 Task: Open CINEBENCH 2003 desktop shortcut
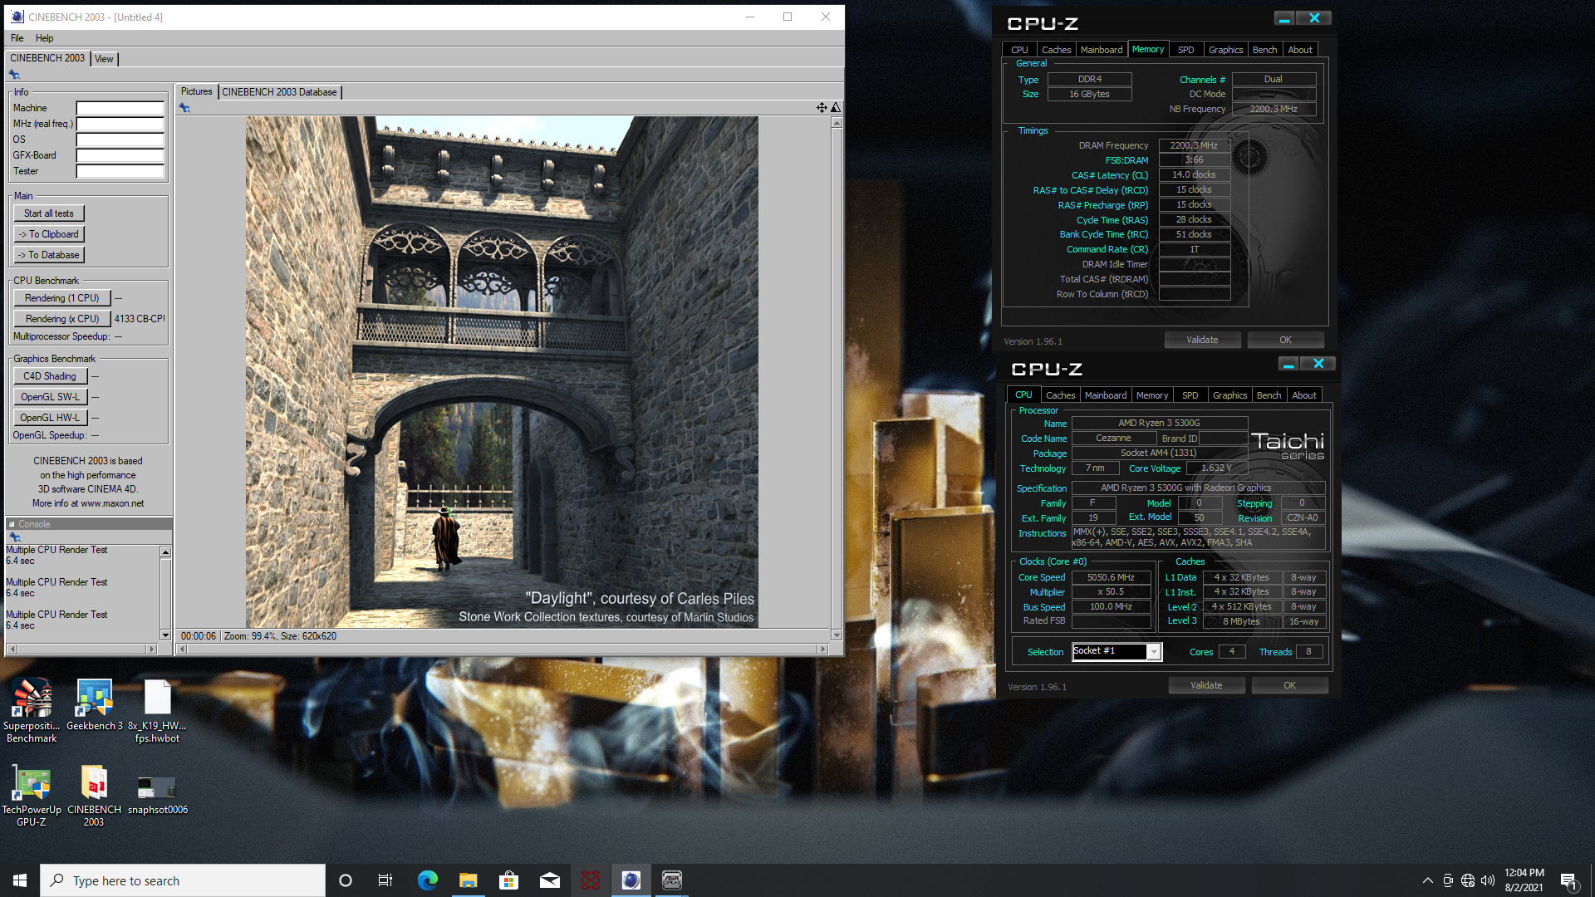pyautogui.click(x=94, y=795)
